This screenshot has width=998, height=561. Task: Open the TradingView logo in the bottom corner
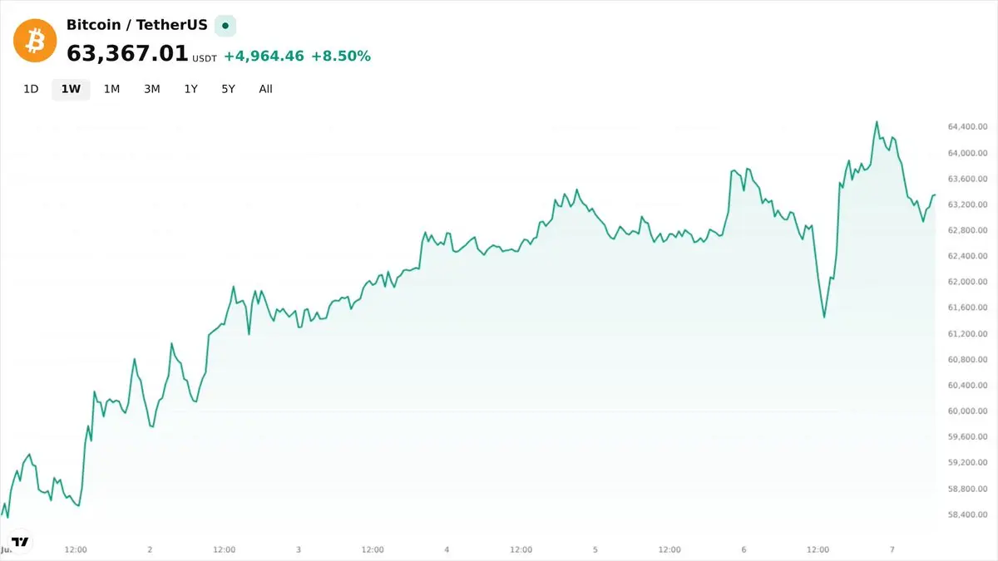[x=21, y=542]
